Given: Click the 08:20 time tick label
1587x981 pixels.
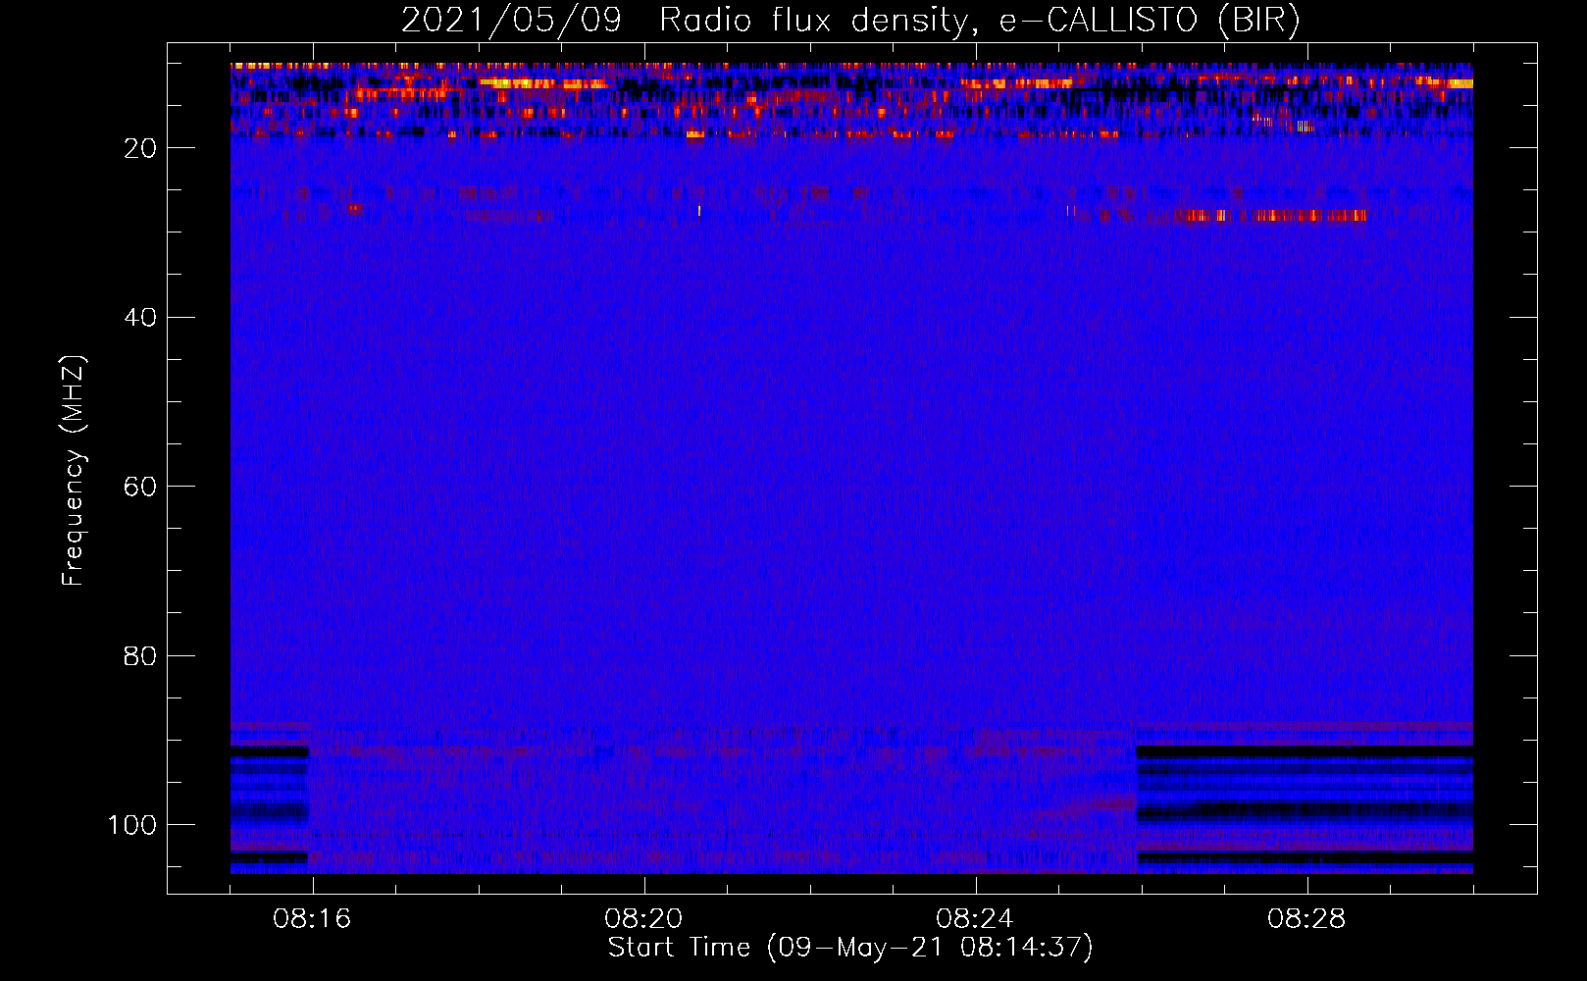Looking at the screenshot, I should (x=644, y=919).
